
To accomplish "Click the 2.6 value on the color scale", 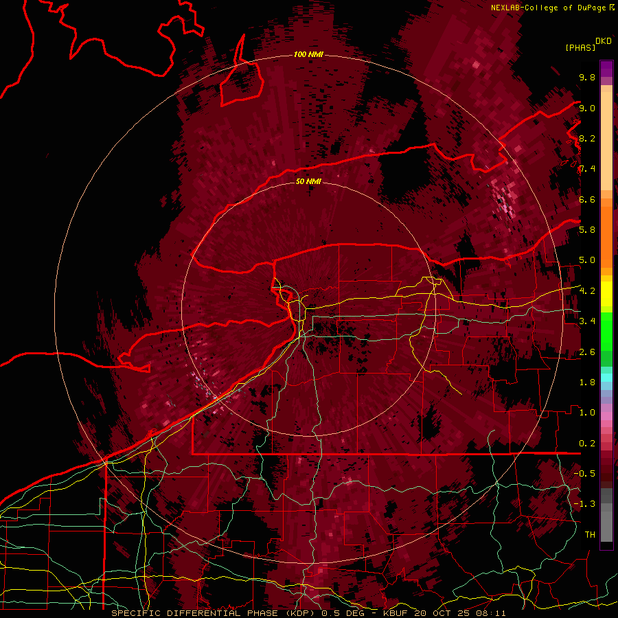I will [x=587, y=352].
